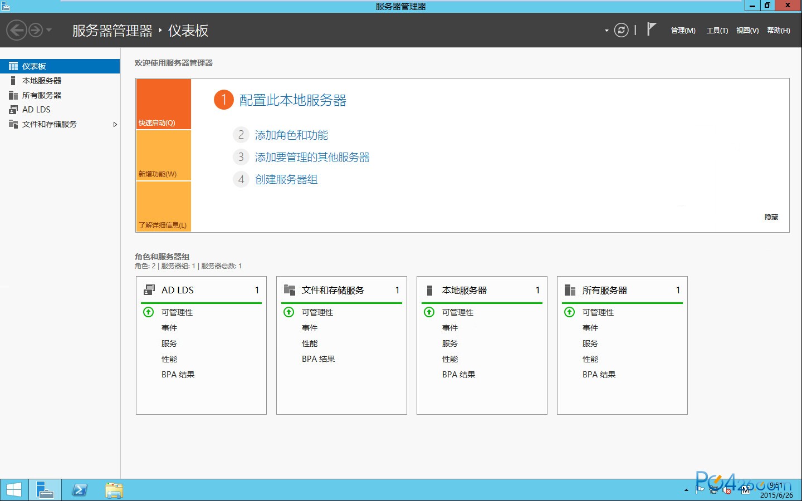Select the 了解详细信息(L) tile

click(164, 207)
